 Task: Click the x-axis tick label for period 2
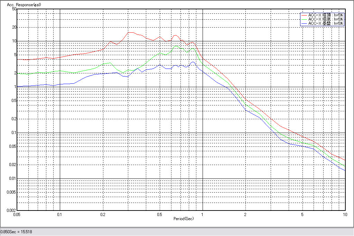tap(245, 215)
